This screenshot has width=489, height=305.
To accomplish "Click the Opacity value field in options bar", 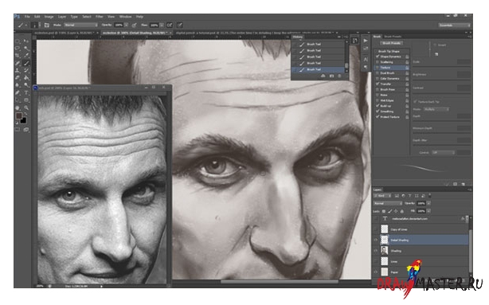I will 119,25.
